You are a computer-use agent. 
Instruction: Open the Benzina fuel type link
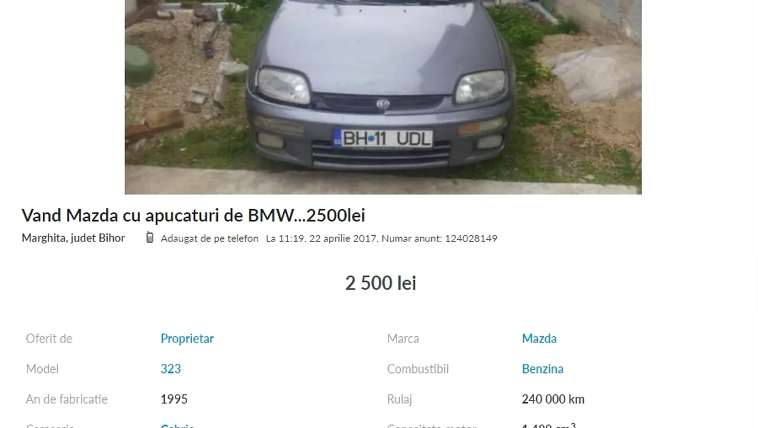click(x=543, y=369)
